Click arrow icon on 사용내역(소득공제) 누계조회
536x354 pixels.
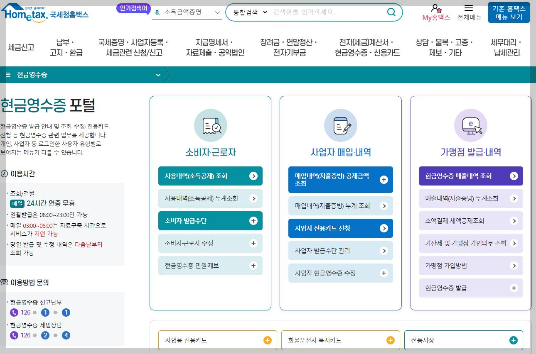pos(253,198)
